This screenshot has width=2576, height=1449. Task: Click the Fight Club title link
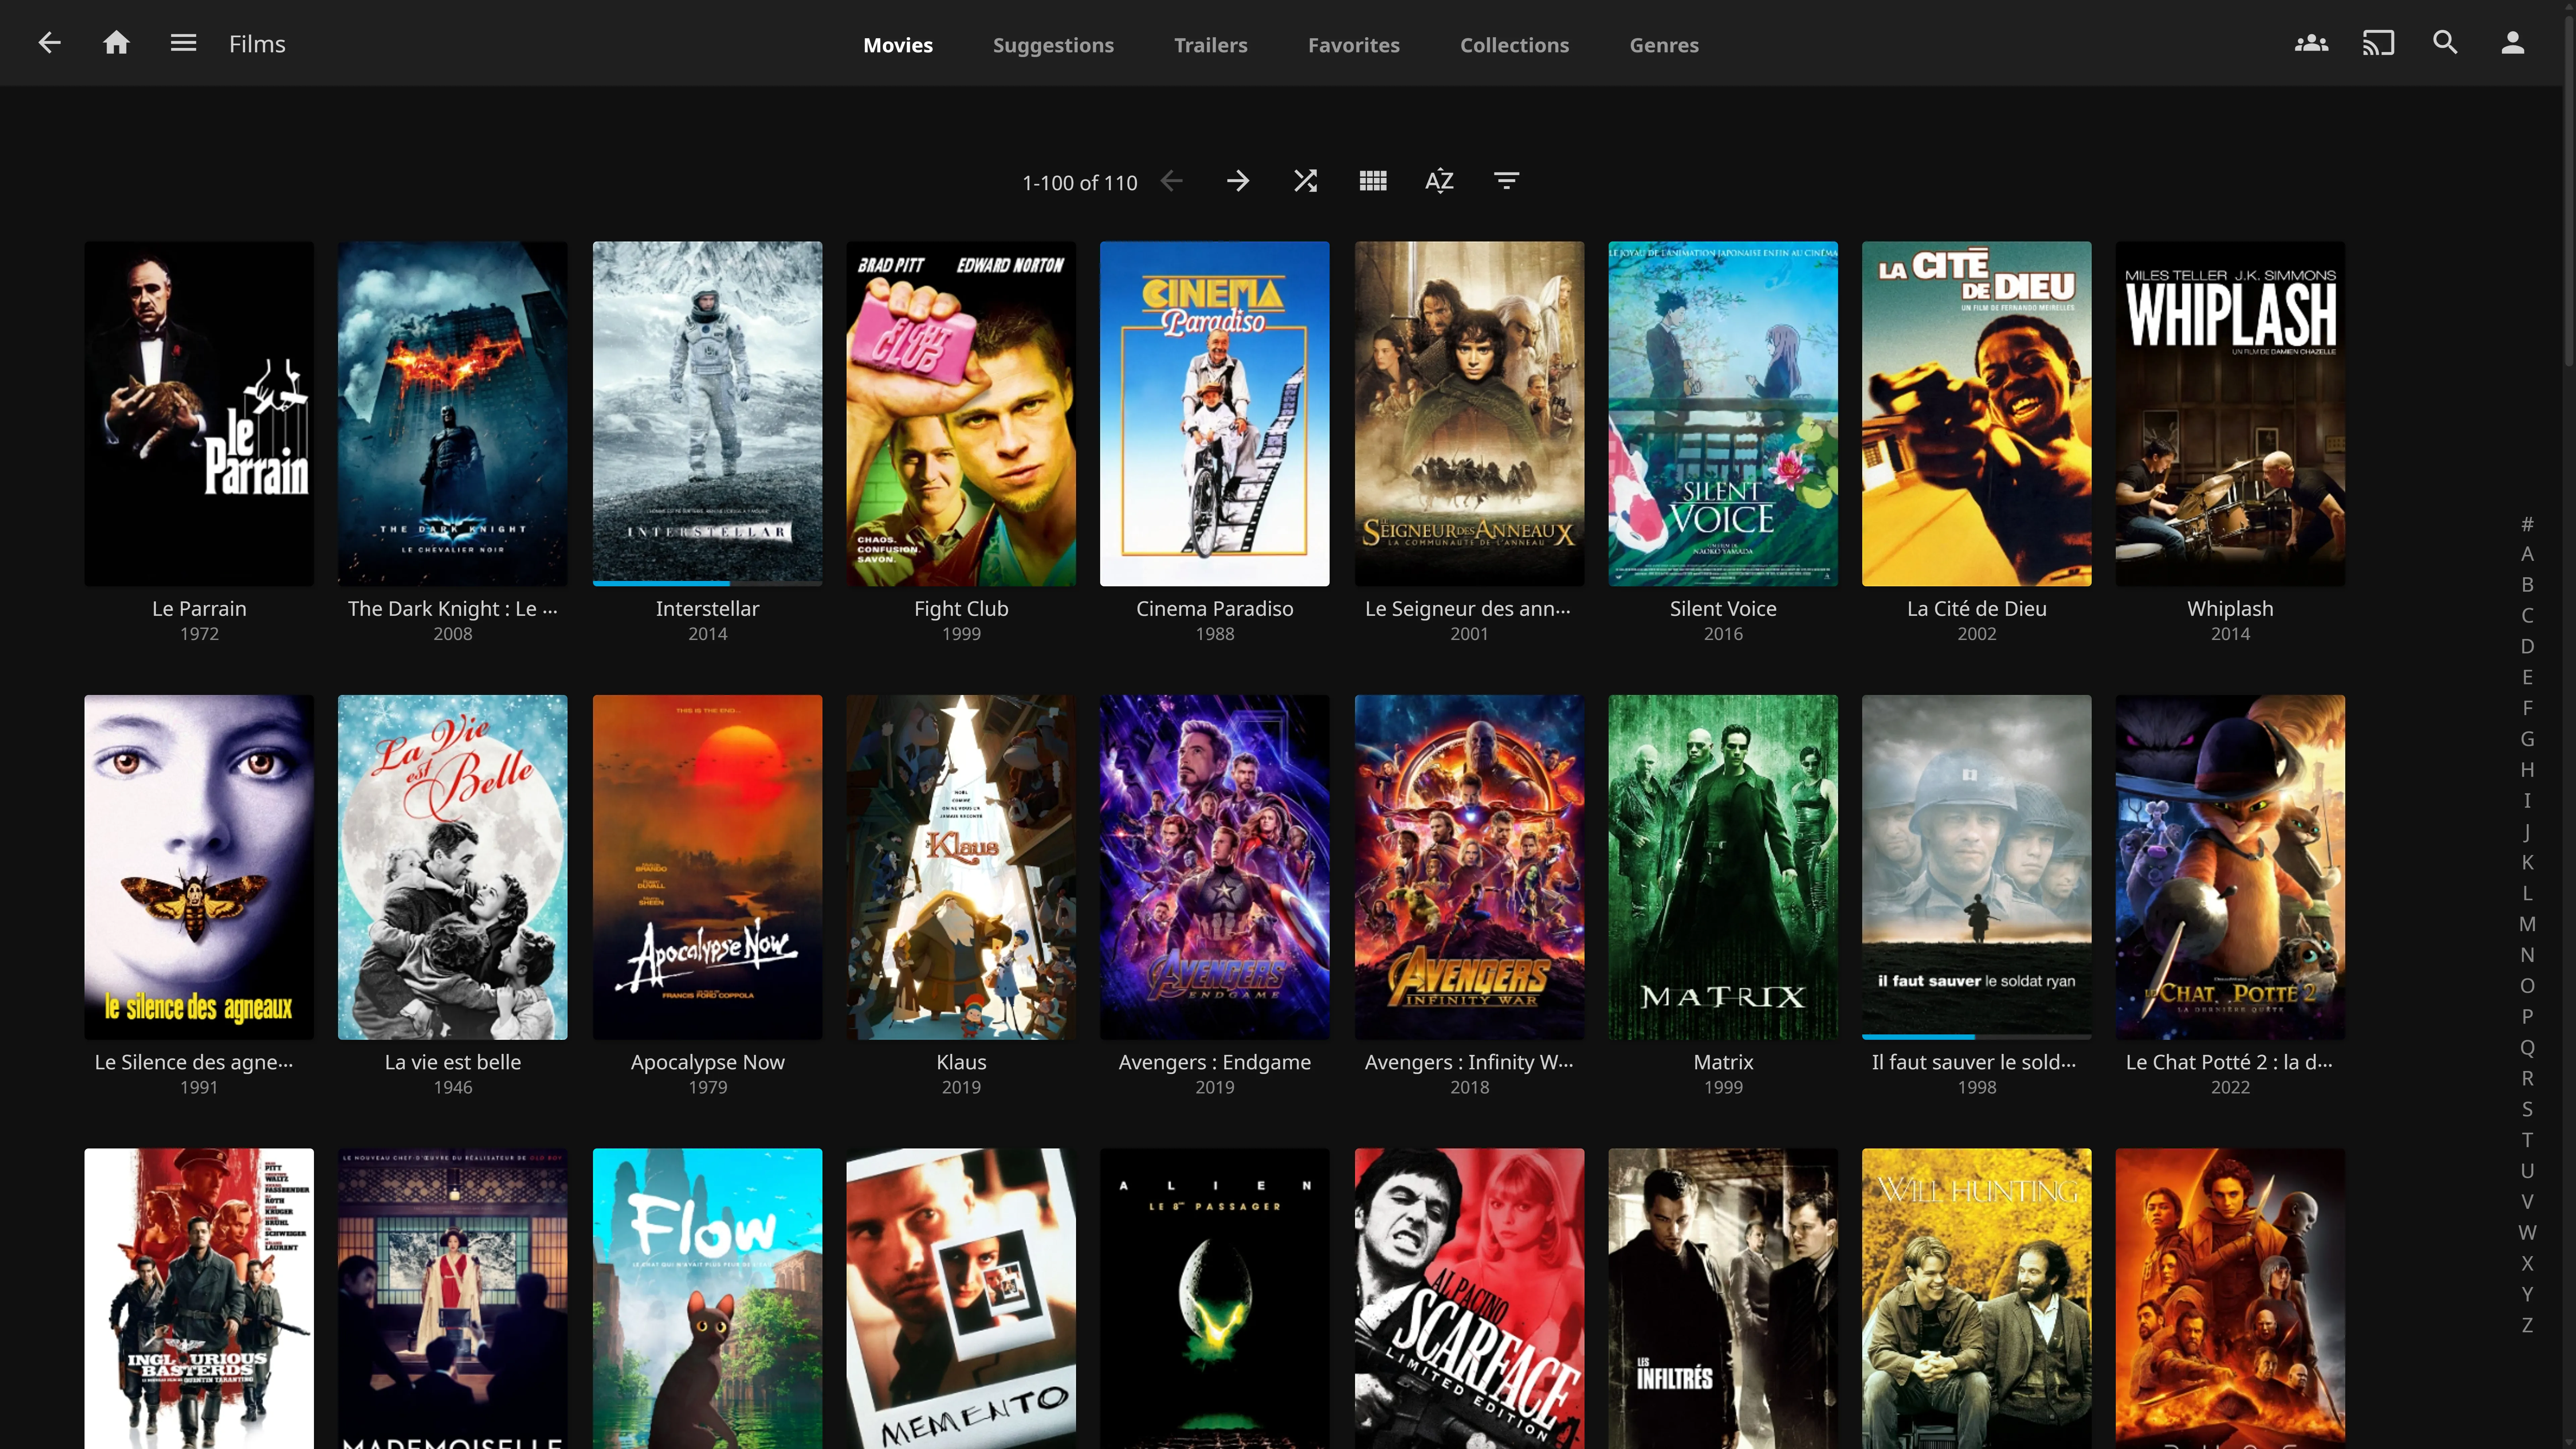point(961,608)
